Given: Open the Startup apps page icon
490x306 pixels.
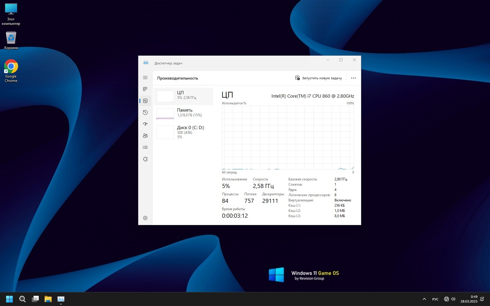Looking at the screenshot, I should [145, 124].
